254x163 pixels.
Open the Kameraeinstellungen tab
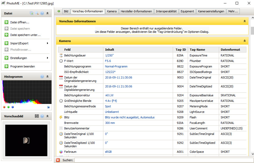[211, 11]
